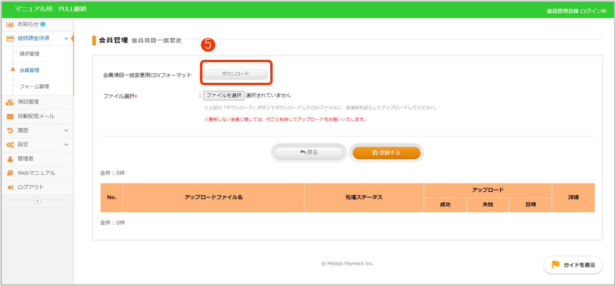
Task: Expand the 履歴 submenu chevron
Action: pos(66,130)
